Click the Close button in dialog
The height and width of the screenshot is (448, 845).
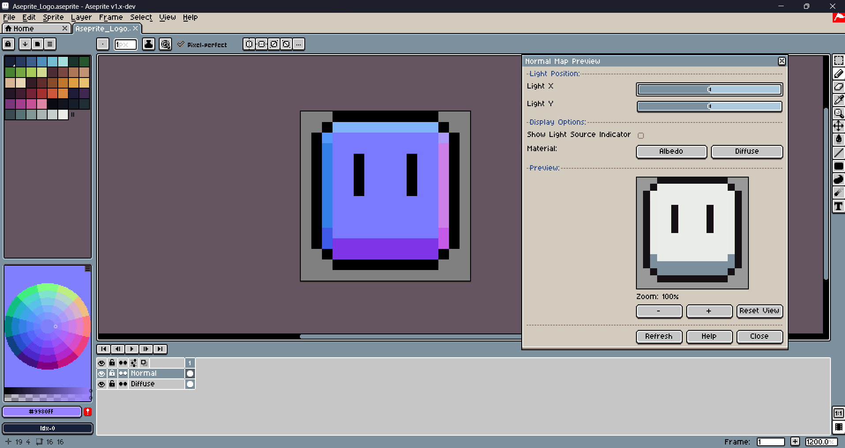759,337
